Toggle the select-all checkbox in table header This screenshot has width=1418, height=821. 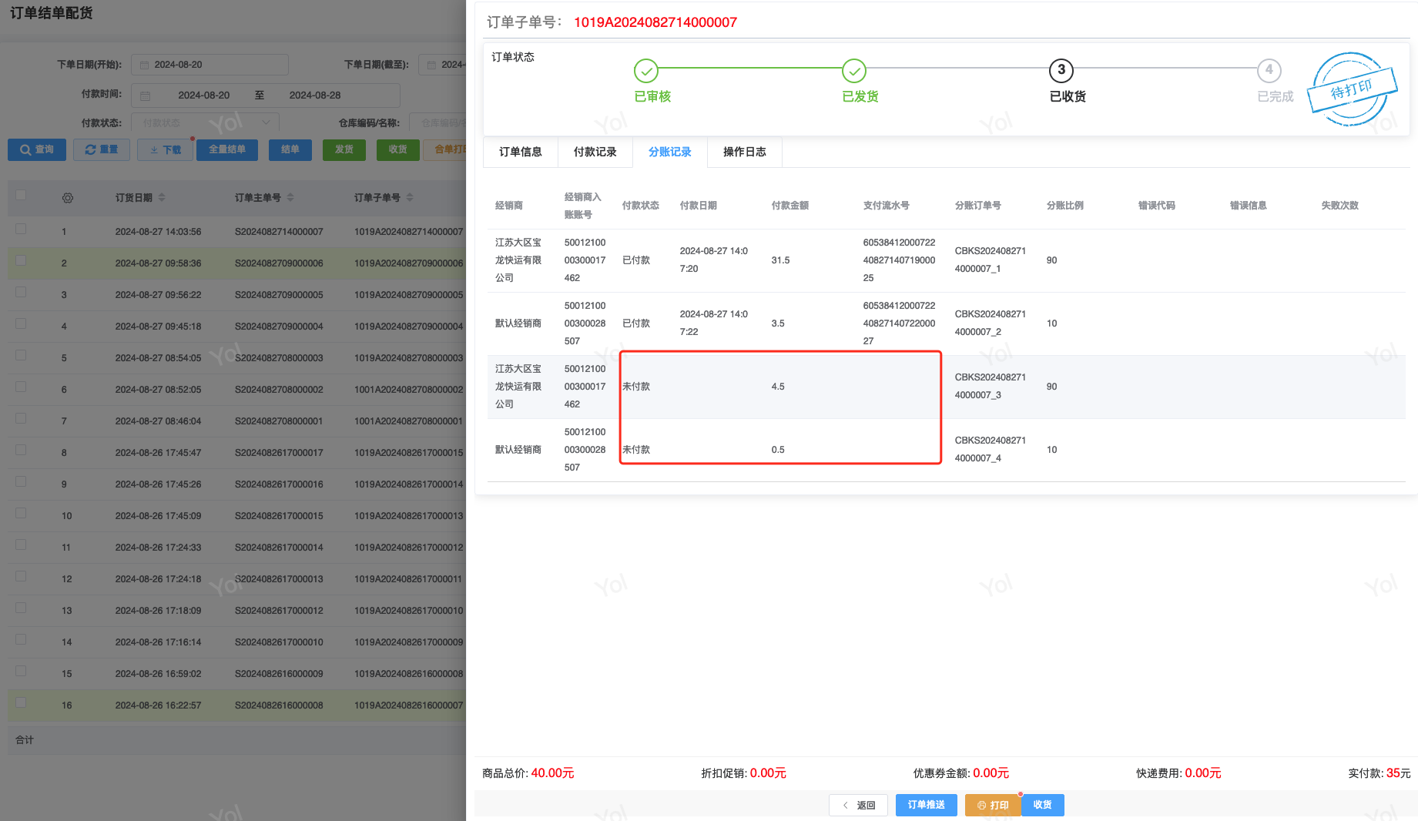click(21, 196)
